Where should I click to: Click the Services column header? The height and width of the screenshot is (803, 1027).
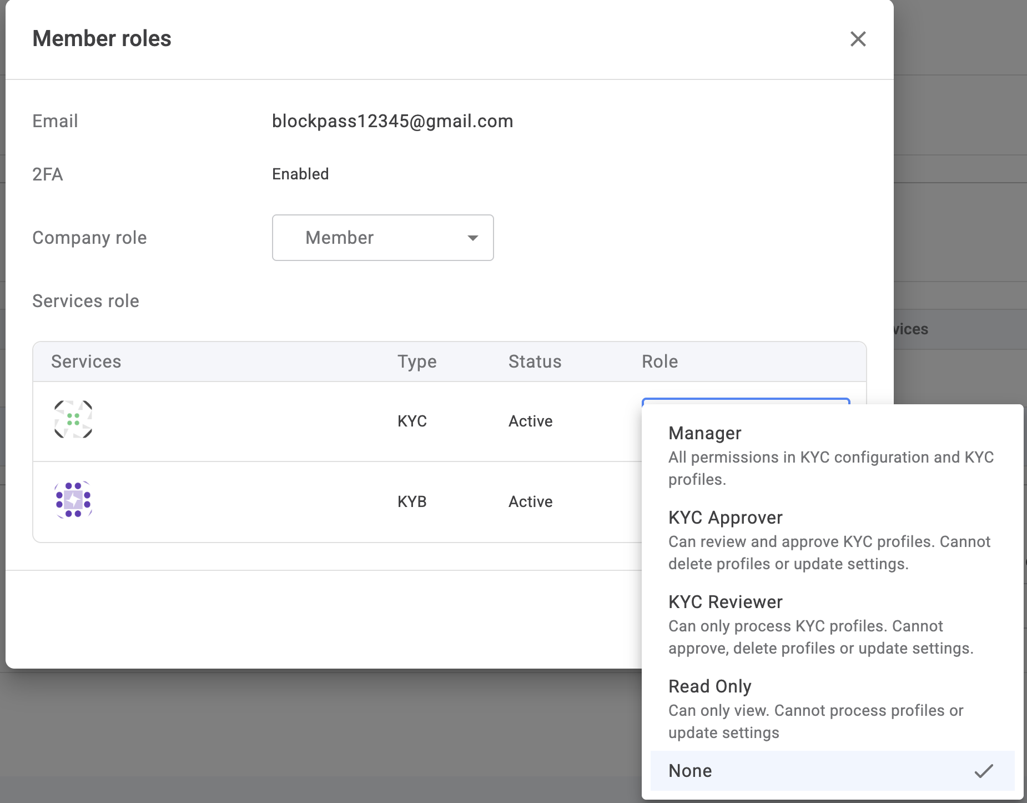click(86, 362)
